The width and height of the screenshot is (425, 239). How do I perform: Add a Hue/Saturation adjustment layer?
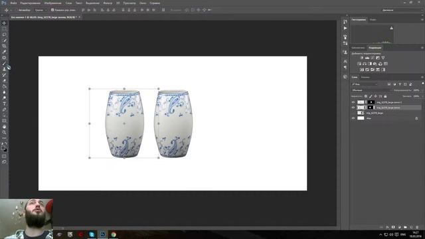coord(359,64)
